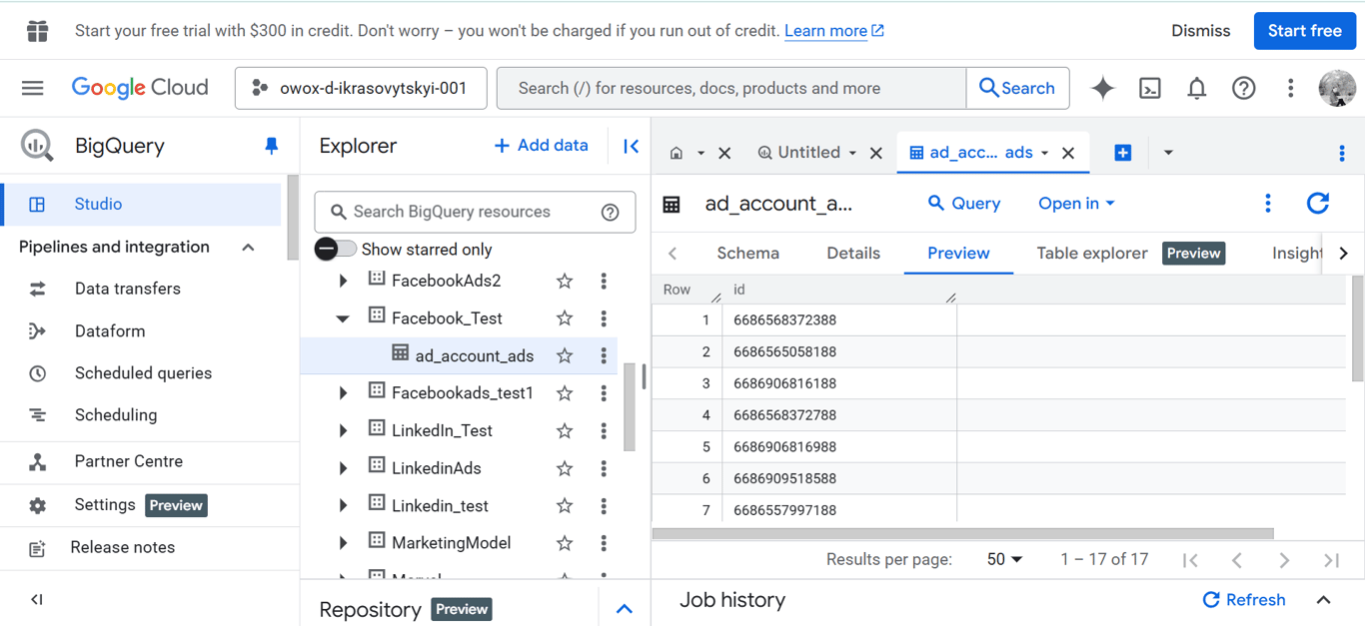
Task: Star the Facebookads_test1 dataset
Action: pyautogui.click(x=565, y=393)
